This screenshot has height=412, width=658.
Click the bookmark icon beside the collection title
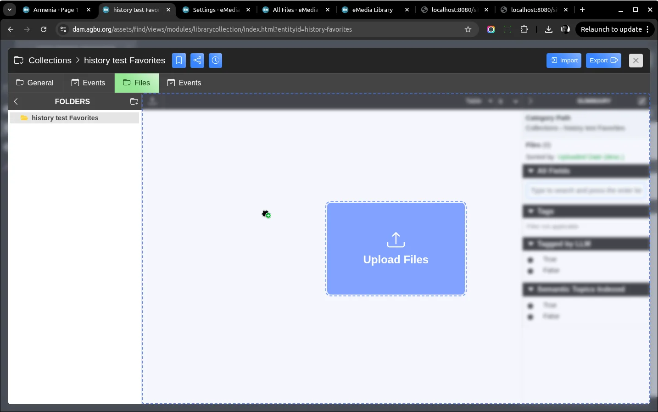179,61
